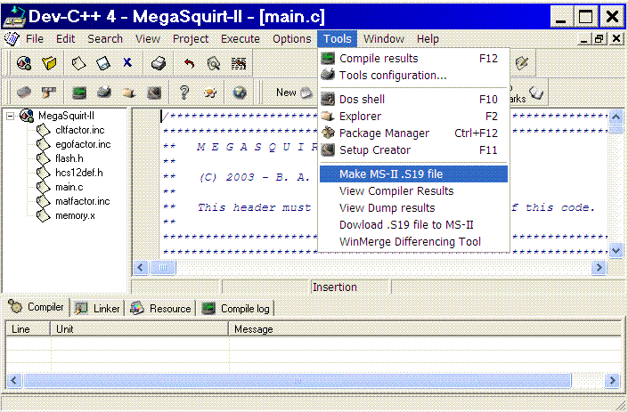Select hcs12def.h in the project tree

[79, 173]
